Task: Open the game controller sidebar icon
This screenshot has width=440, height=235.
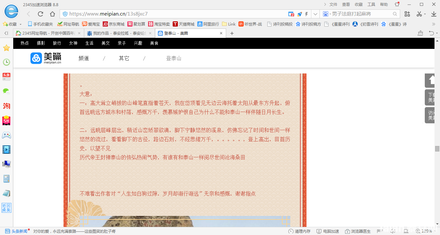Action: pos(6,135)
